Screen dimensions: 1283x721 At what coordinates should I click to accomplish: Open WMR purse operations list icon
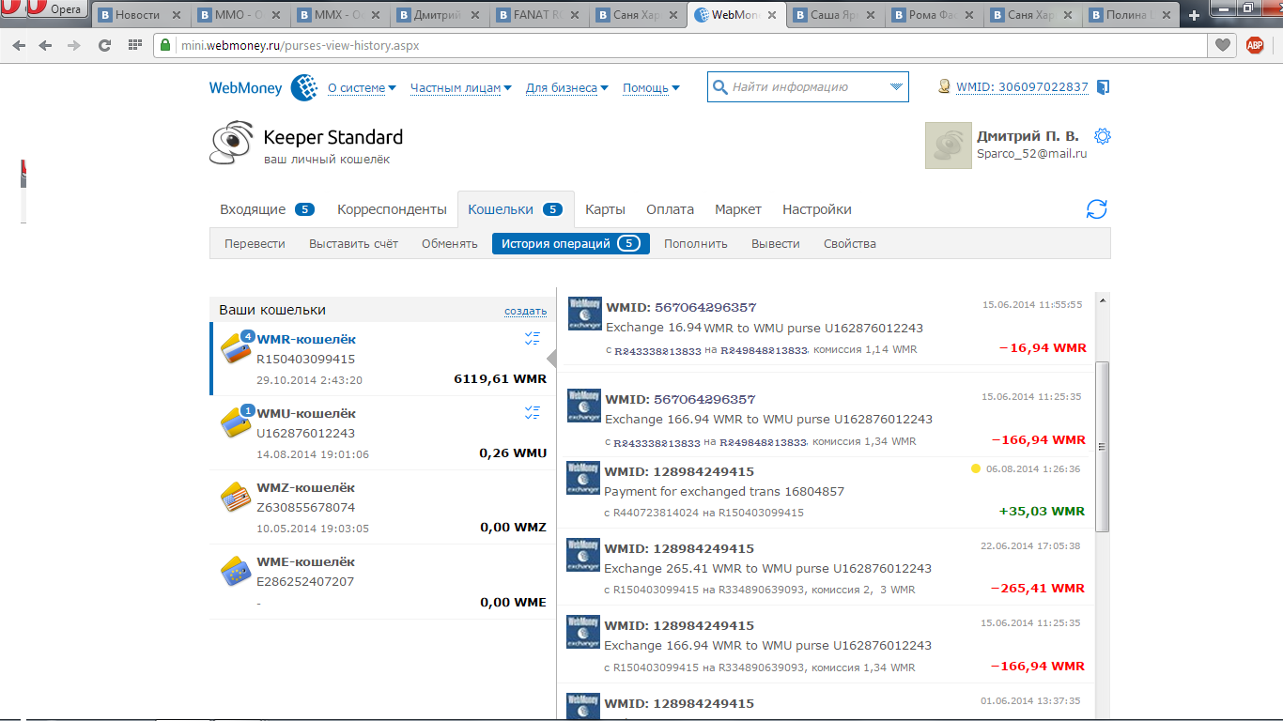click(x=533, y=339)
